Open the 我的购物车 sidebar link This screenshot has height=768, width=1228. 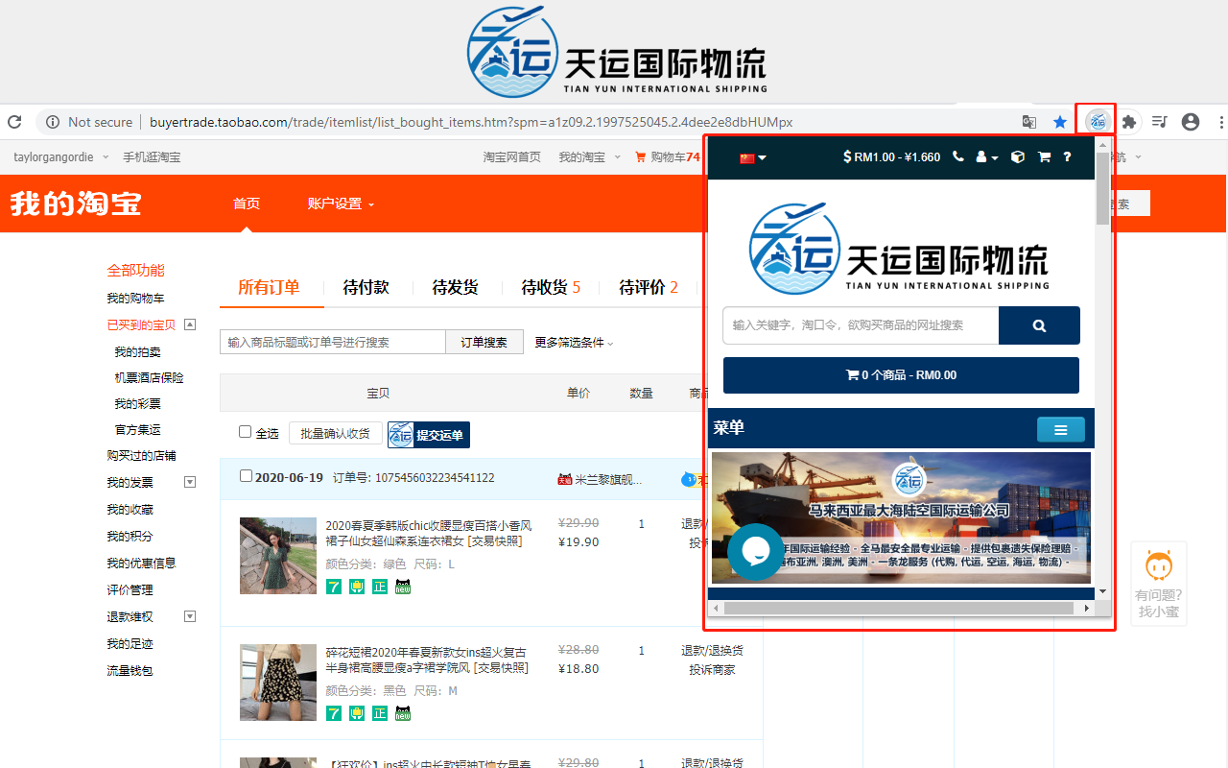[135, 299]
